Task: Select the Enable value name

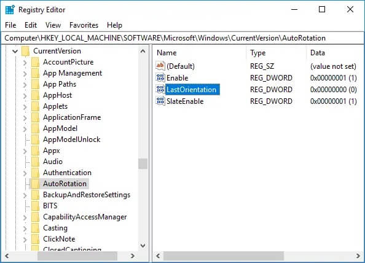Action: 178,78
